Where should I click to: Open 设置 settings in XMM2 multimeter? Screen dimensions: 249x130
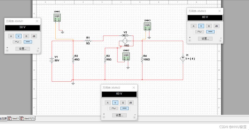coord(119,115)
